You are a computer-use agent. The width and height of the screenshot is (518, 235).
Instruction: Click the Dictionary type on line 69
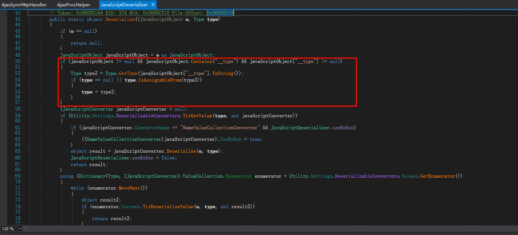[x=92, y=176]
